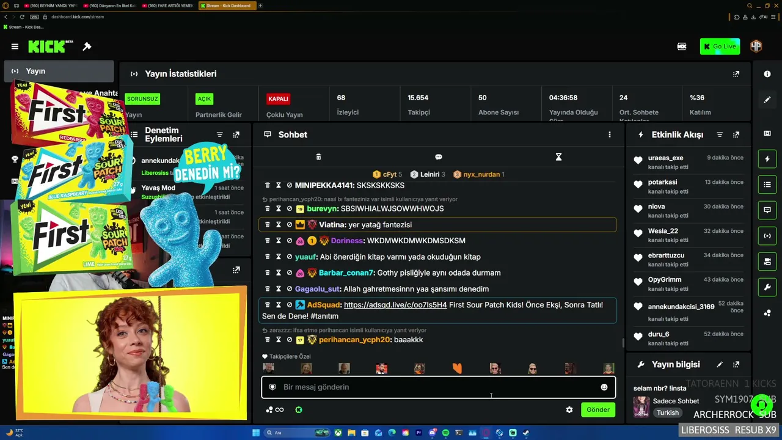782x440 pixels.
Task: Click the Go Live button
Action: tap(720, 46)
